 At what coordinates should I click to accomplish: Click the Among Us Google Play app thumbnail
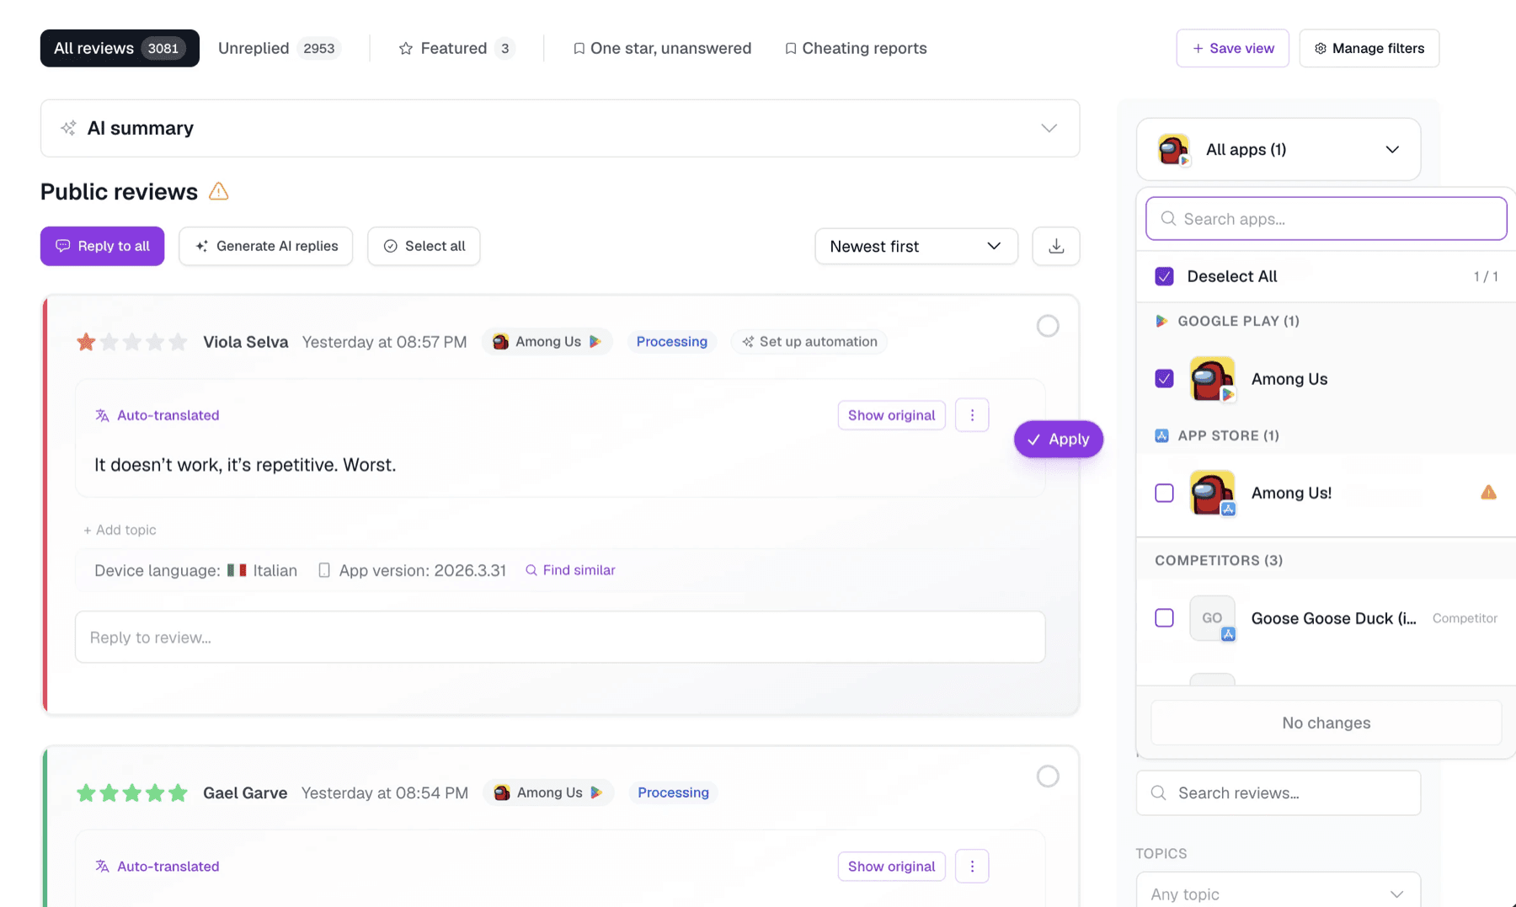[1212, 379]
